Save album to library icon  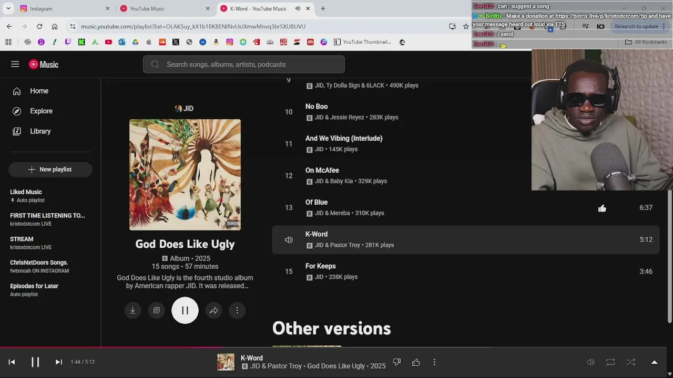click(x=156, y=310)
